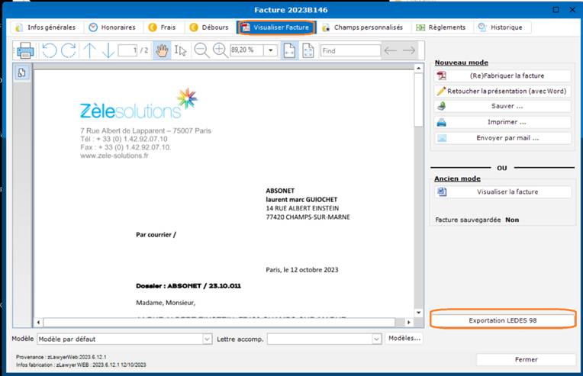This screenshot has height=376, width=583.
Task: Go to the next page with the down arrow
Action: click(x=108, y=50)
